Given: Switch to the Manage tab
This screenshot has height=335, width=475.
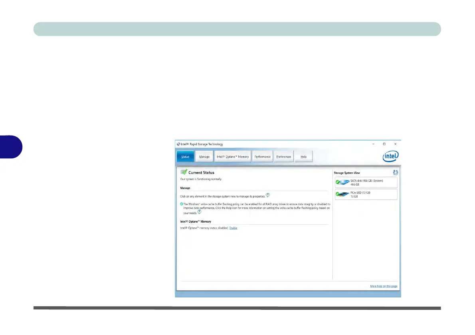Looking at the screenshot, I should coord(204,157).
